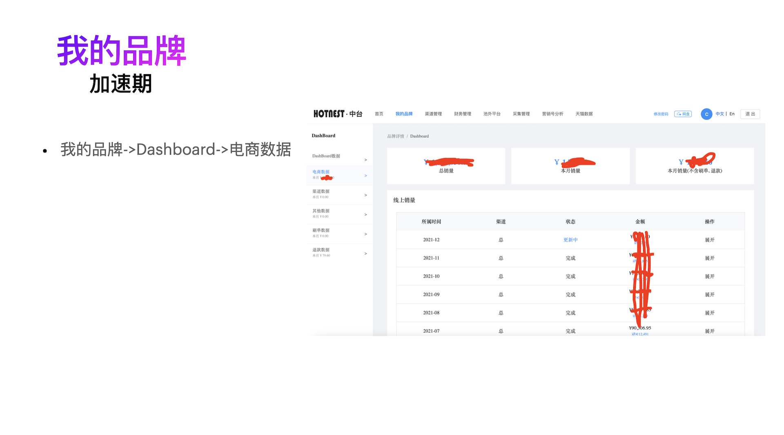Viewport: 784px width, 435px height.
Task: Click the blue user avatar icon
Action: (706, 114)
